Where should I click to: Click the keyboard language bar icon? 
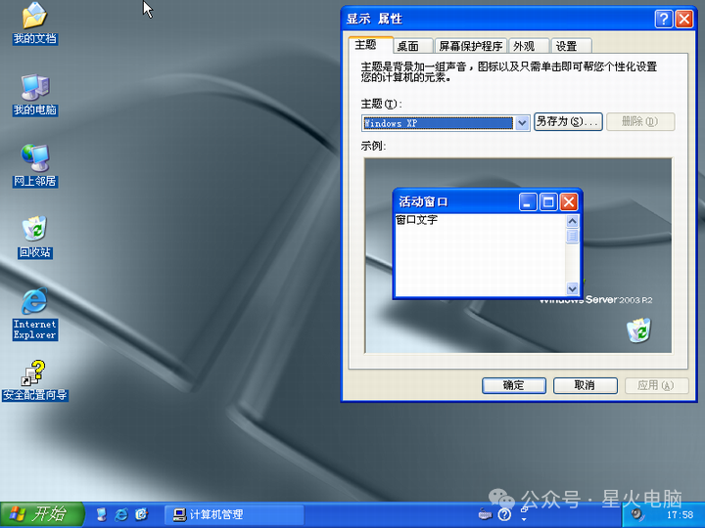(x=485, y=514)
